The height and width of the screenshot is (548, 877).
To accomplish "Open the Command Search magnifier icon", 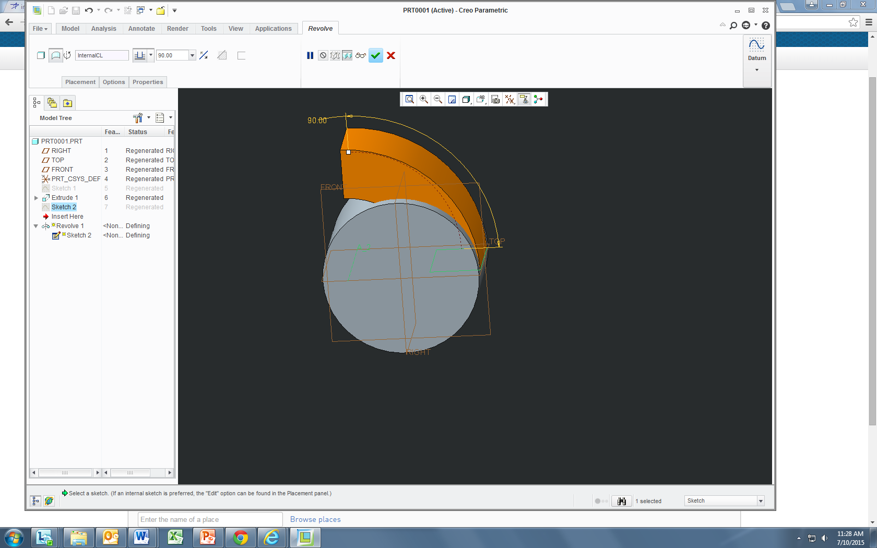I will click(x=733, y=26).
